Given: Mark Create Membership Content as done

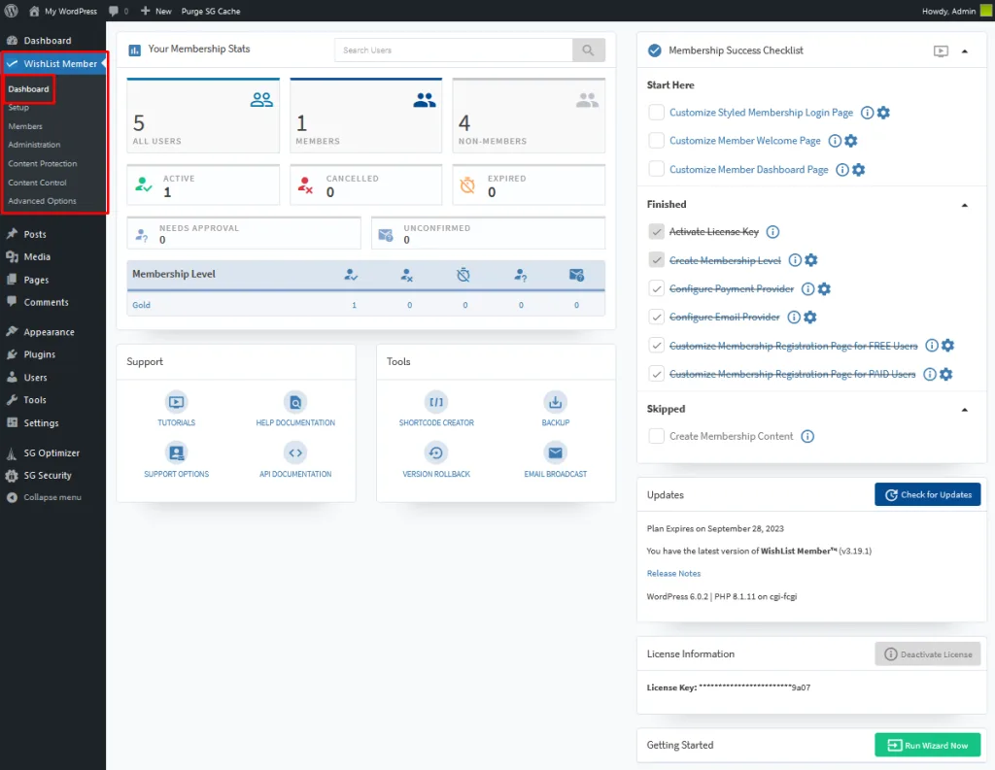Looking at the screenshot, I should pyautogui.click(x=656, y=436).
